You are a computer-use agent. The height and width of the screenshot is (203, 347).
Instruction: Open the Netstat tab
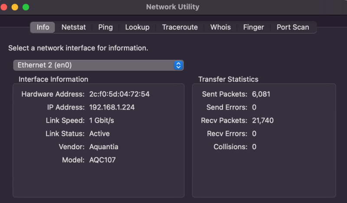tap(74, 27)
